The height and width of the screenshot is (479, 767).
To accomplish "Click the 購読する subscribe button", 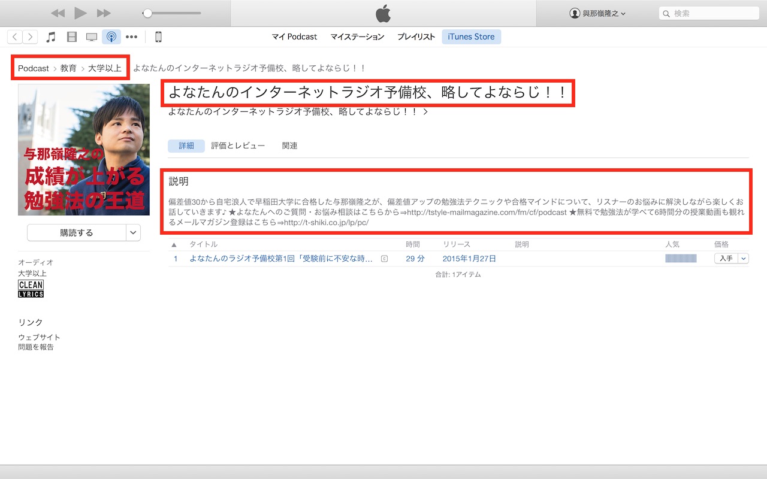I will [x=77, y=233].
